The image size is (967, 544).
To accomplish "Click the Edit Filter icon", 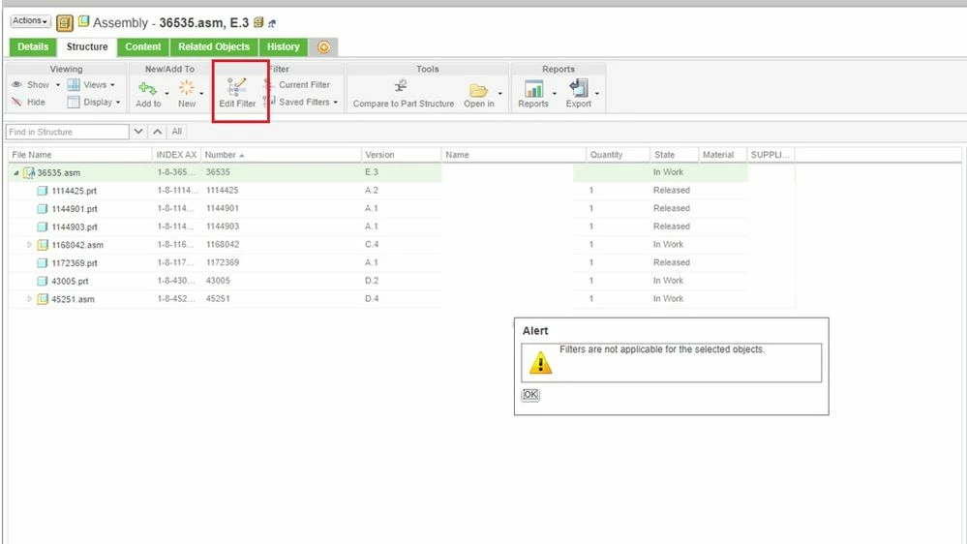I will (x=237, y=87).
